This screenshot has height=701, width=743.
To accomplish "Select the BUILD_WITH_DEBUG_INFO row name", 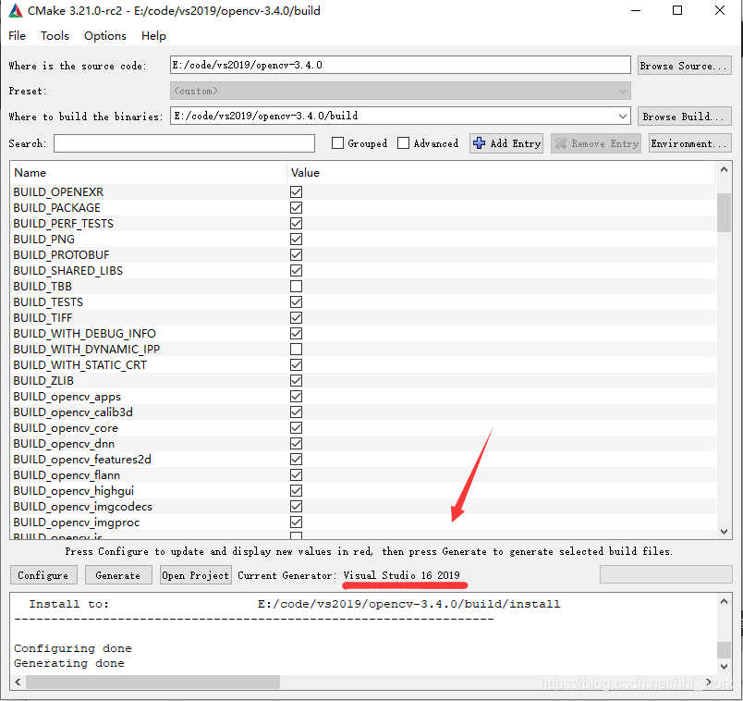I will coord(84,334).
